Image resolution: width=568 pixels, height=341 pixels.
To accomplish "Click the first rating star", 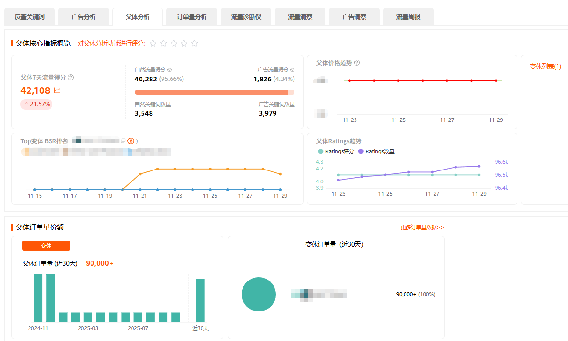I will point(153,43).
